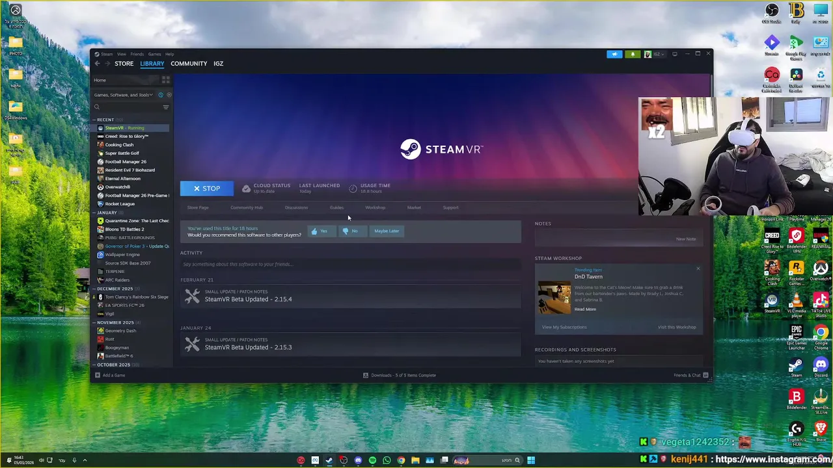
Task: Open VLC media player desktop icon
Action: 797,304
